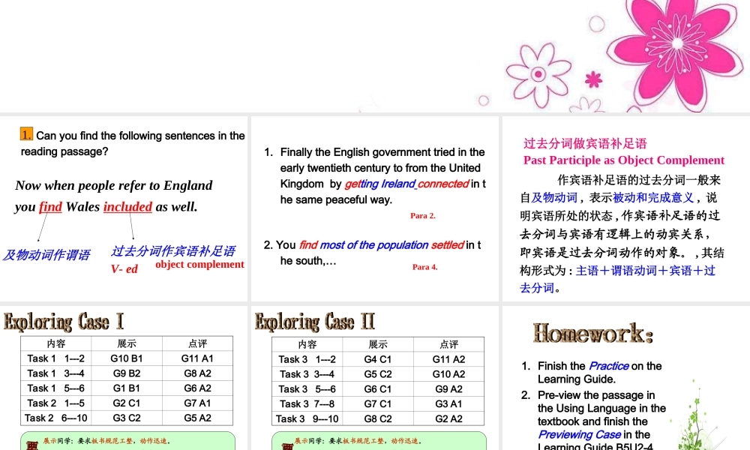This screenshot has width=750, height=450.
Task: Click the red "object complement" label
Action: pyautogui.click(x=199, y=265)
